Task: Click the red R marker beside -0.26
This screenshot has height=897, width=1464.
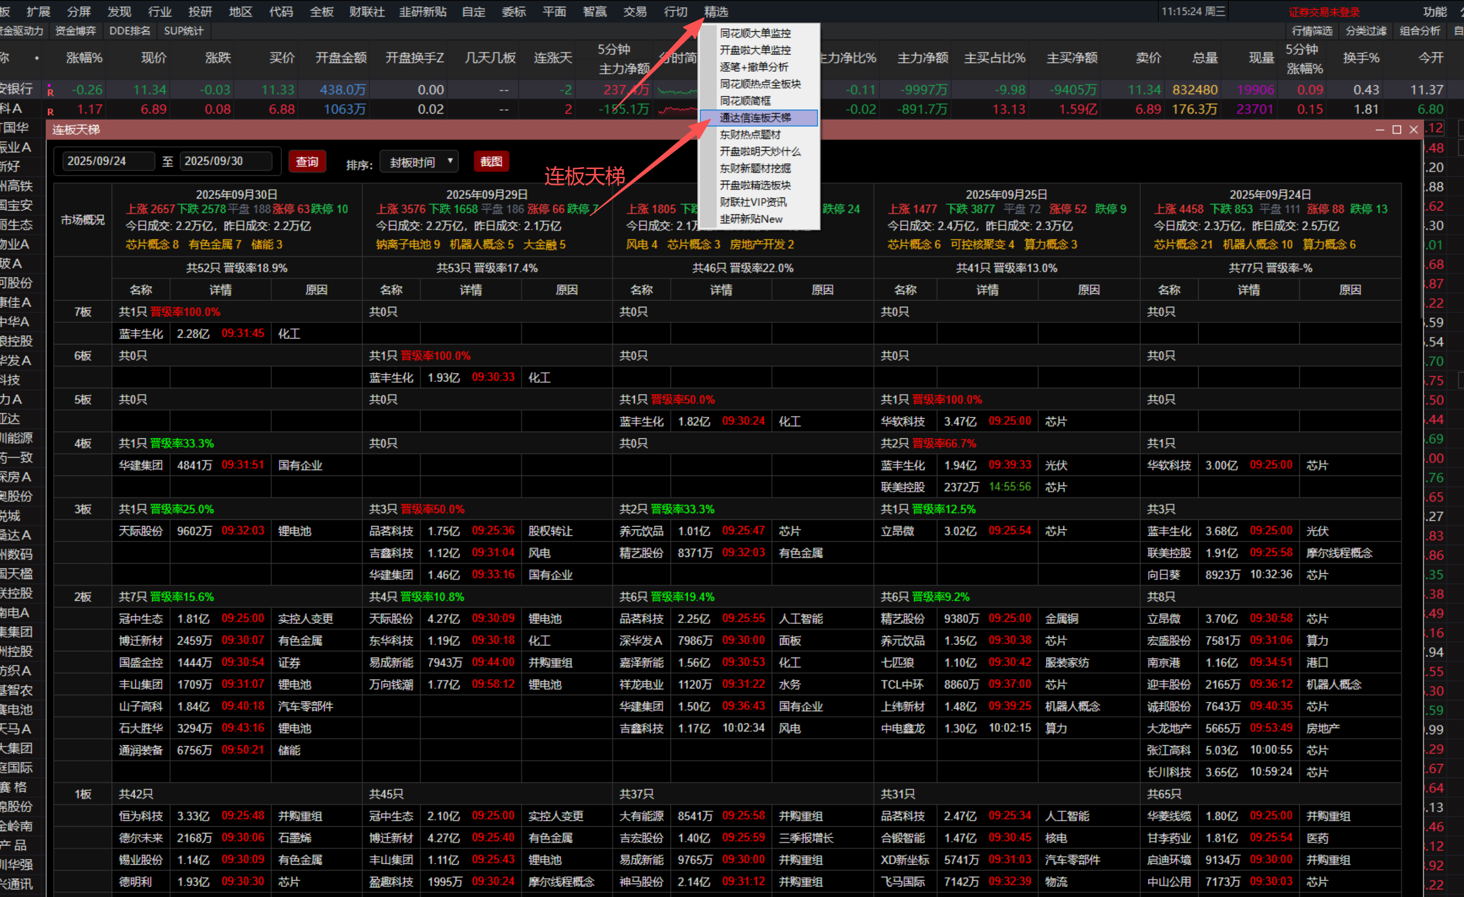Action: [51, 92]
